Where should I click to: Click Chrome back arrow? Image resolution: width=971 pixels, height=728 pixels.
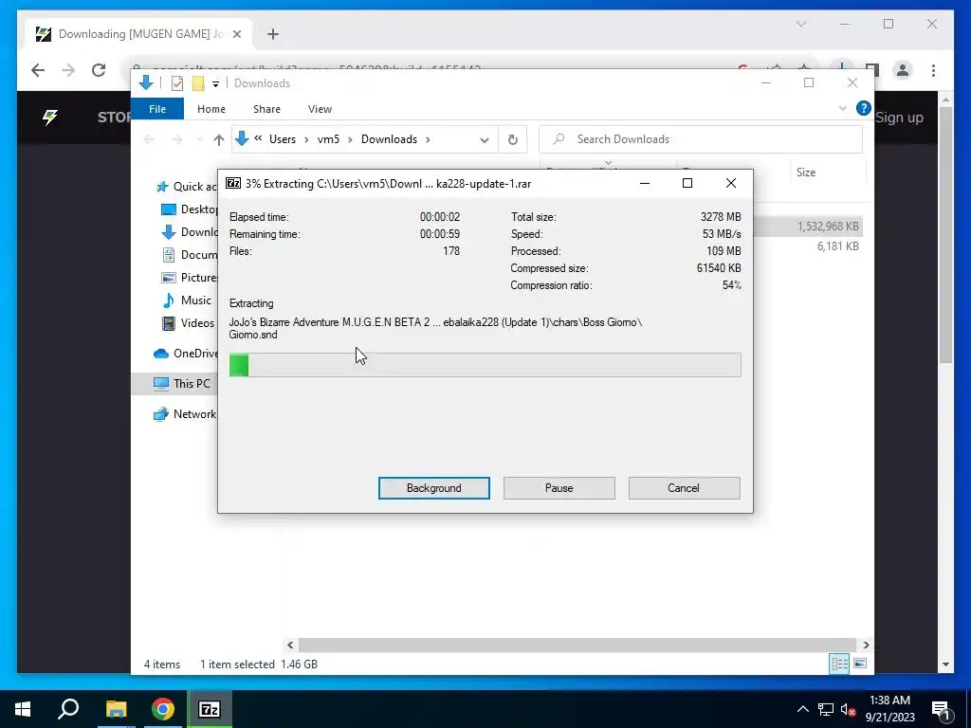tap(38, 70)
